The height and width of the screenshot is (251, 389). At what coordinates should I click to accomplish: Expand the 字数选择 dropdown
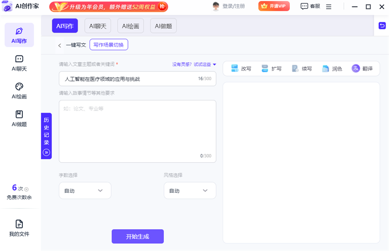point(85,191)
